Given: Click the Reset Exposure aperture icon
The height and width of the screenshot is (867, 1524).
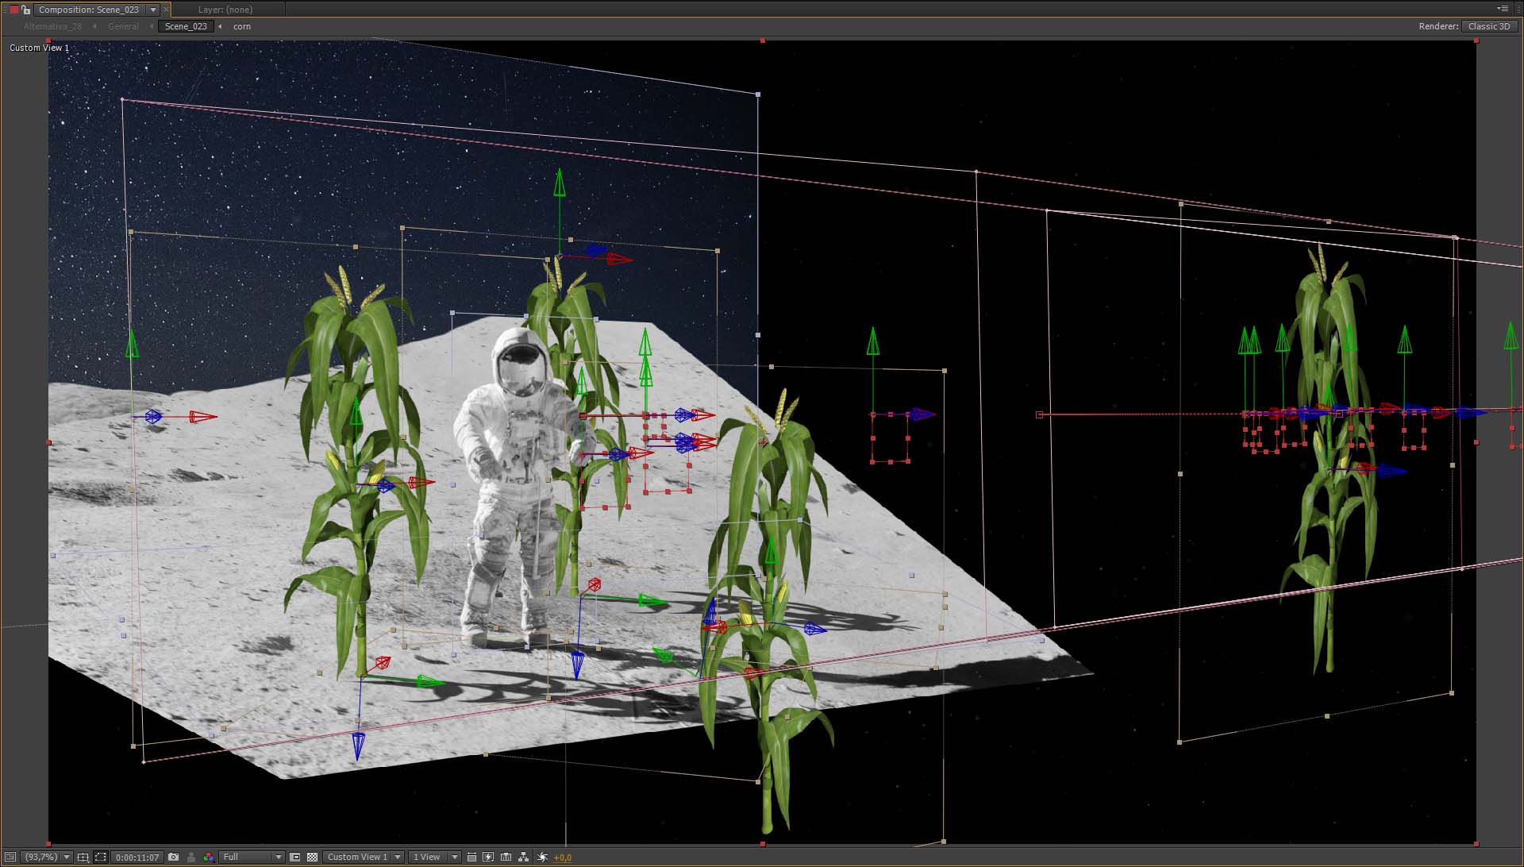Looking at the screenshot, I should coord(543,857).
